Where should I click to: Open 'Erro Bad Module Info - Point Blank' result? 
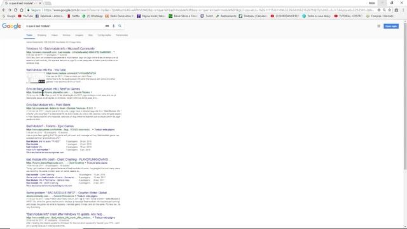pos(48,105)
